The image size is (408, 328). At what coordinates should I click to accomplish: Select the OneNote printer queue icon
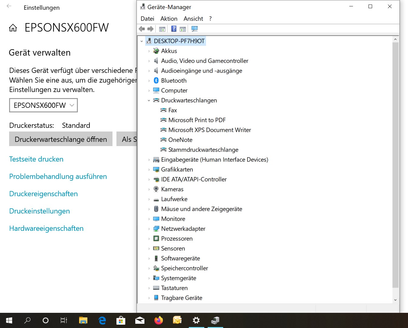tap(164, 140)
